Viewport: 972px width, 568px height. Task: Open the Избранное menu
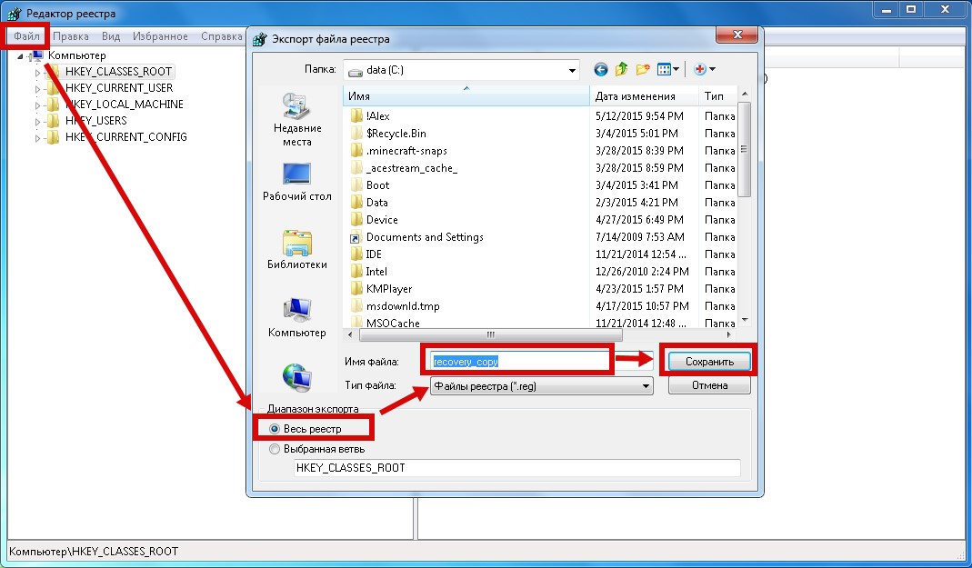click(160, 36)
